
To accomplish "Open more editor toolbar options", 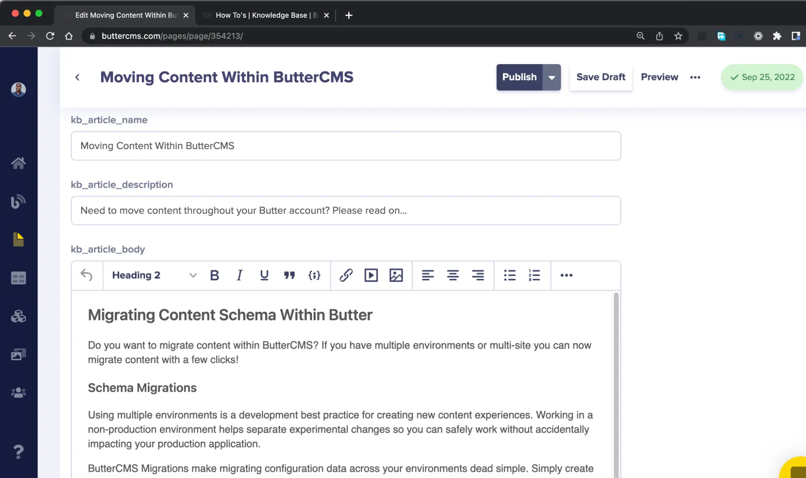I will click(566, 275).
